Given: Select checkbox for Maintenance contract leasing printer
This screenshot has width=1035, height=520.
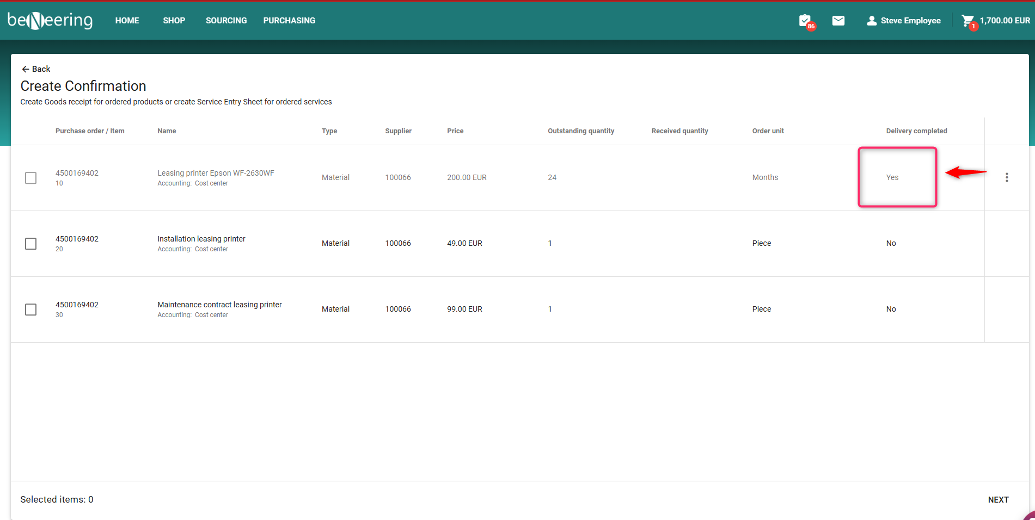Looking at the screenshot, I should (x=31, y=309).
